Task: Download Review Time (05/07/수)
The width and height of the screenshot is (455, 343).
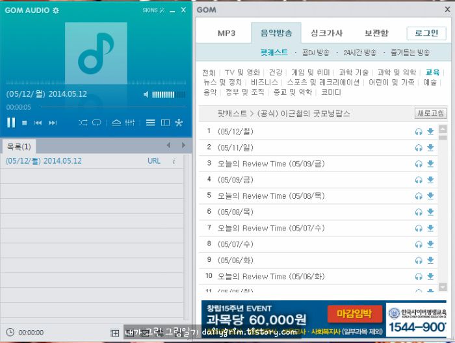Action: pyautogui.click(x=430, y=228)
